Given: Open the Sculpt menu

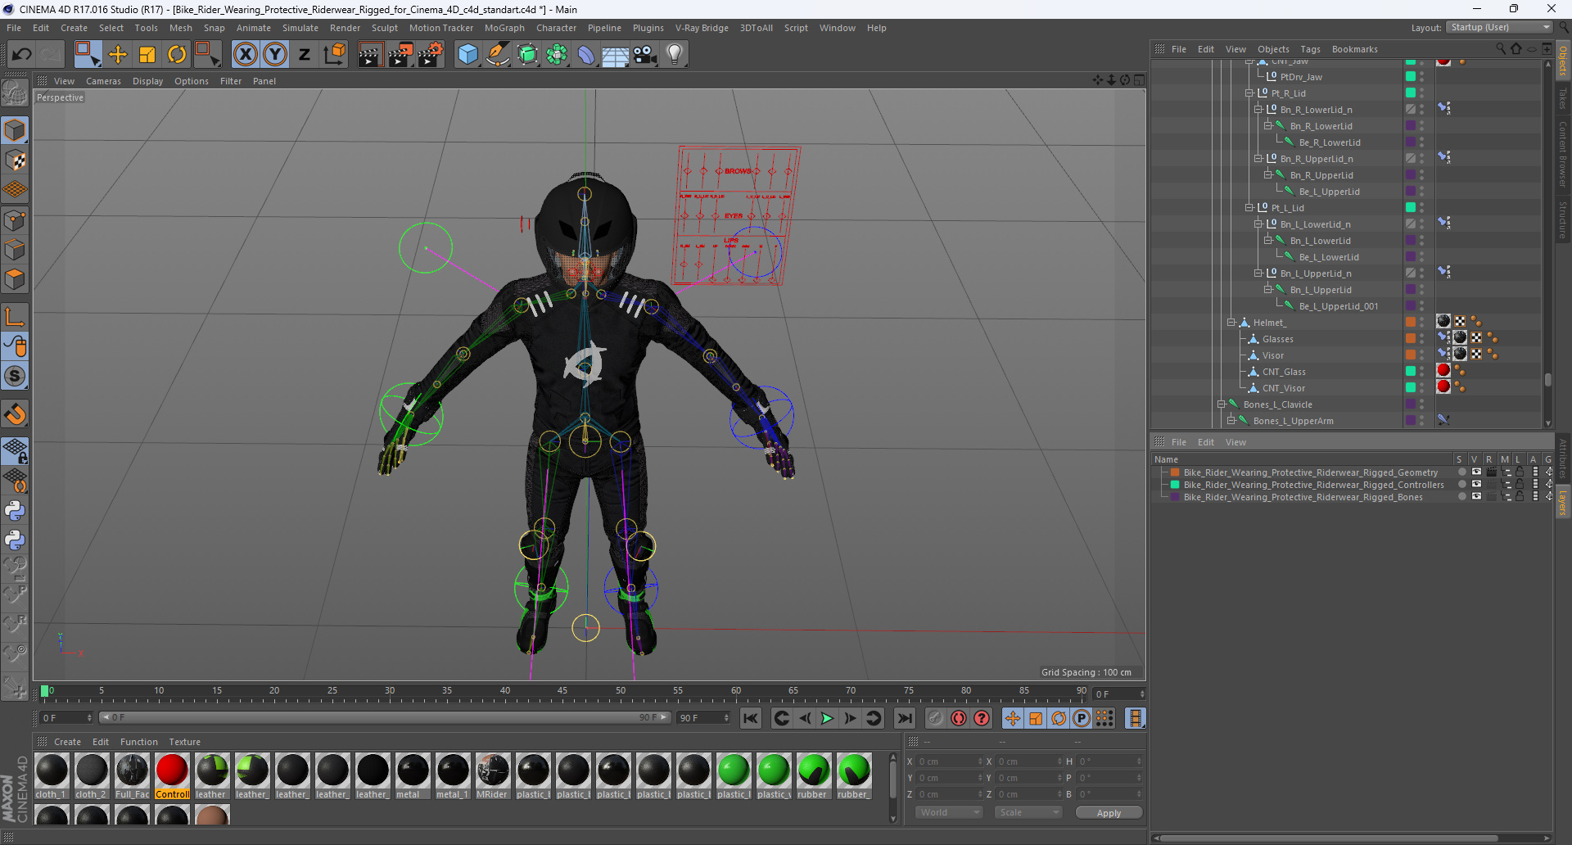Looking at the screenshot, I should pos(384,28).
